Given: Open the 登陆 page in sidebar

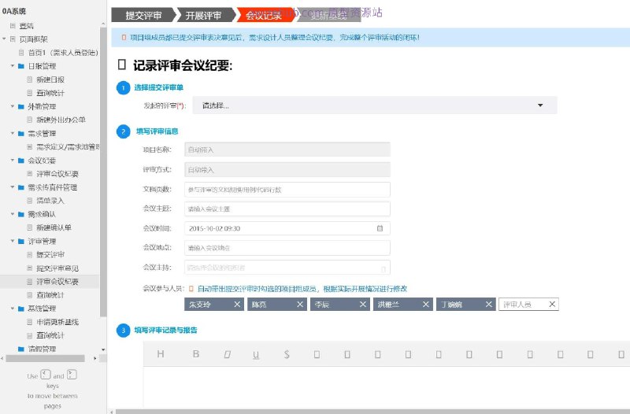Looking at the screenshot, I should 27,26.
